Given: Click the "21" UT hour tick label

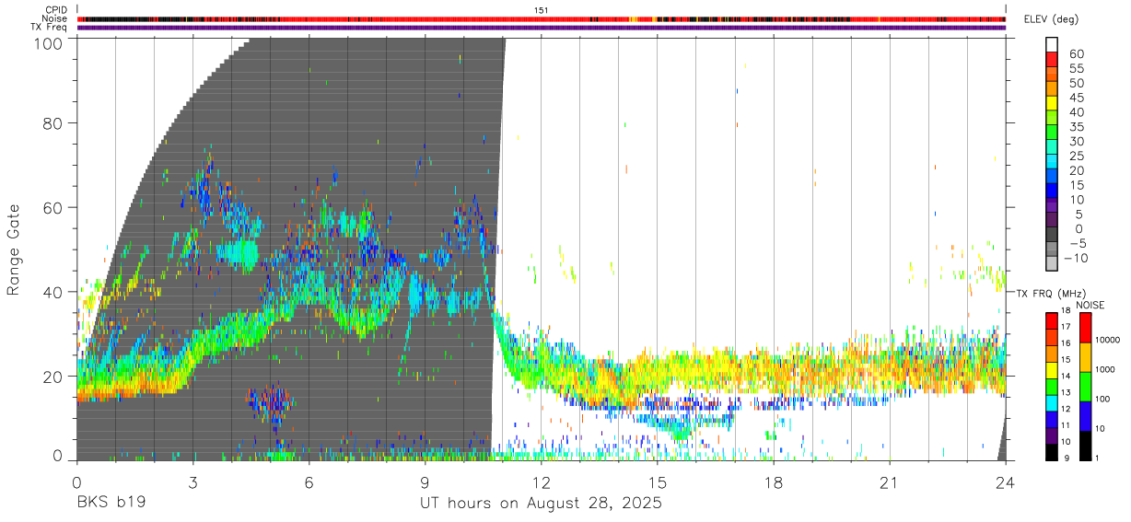Looking at the screenshot, I should point(889,481).
